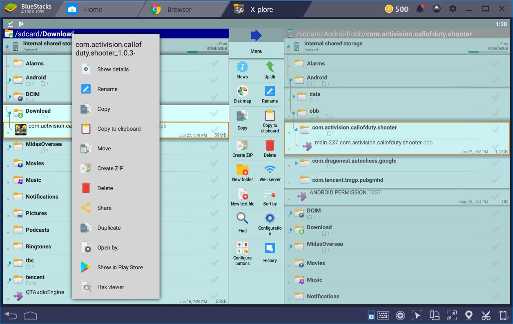Expand the left DCIM folder arrow
Screen dimensions: 513x324
pos(10,97)
